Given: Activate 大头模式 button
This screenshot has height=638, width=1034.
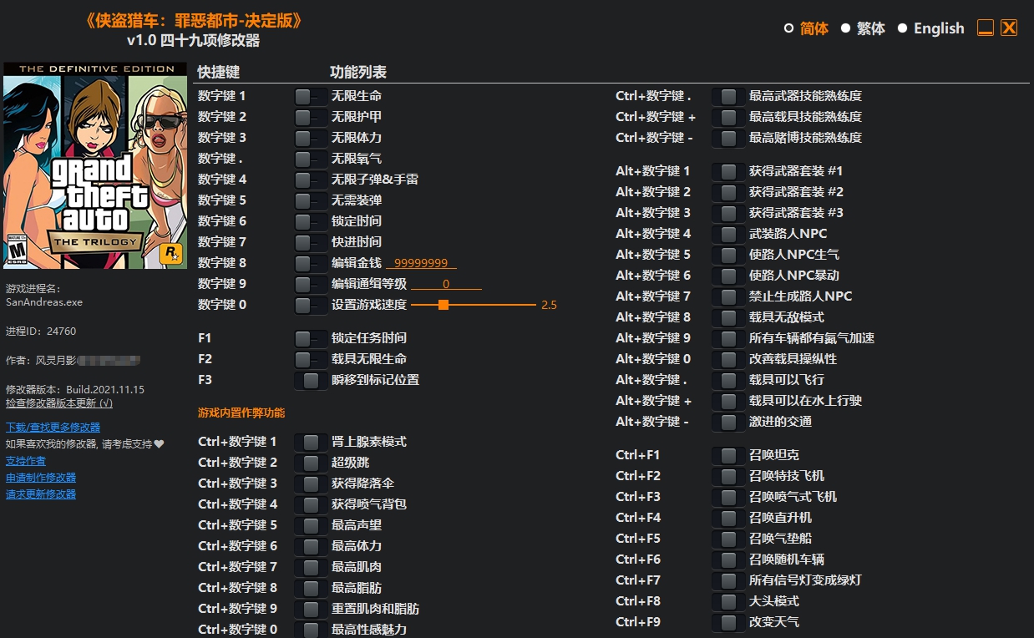Looking at the screenshot, I should coord(728,601).
